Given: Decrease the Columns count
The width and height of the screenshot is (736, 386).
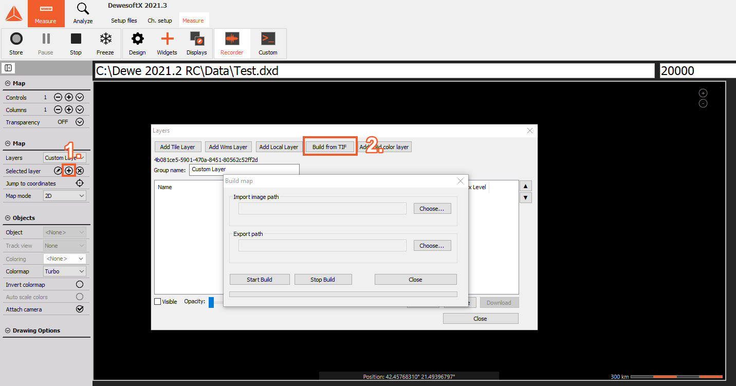Looking at the screenshot, I should point(58,109).
